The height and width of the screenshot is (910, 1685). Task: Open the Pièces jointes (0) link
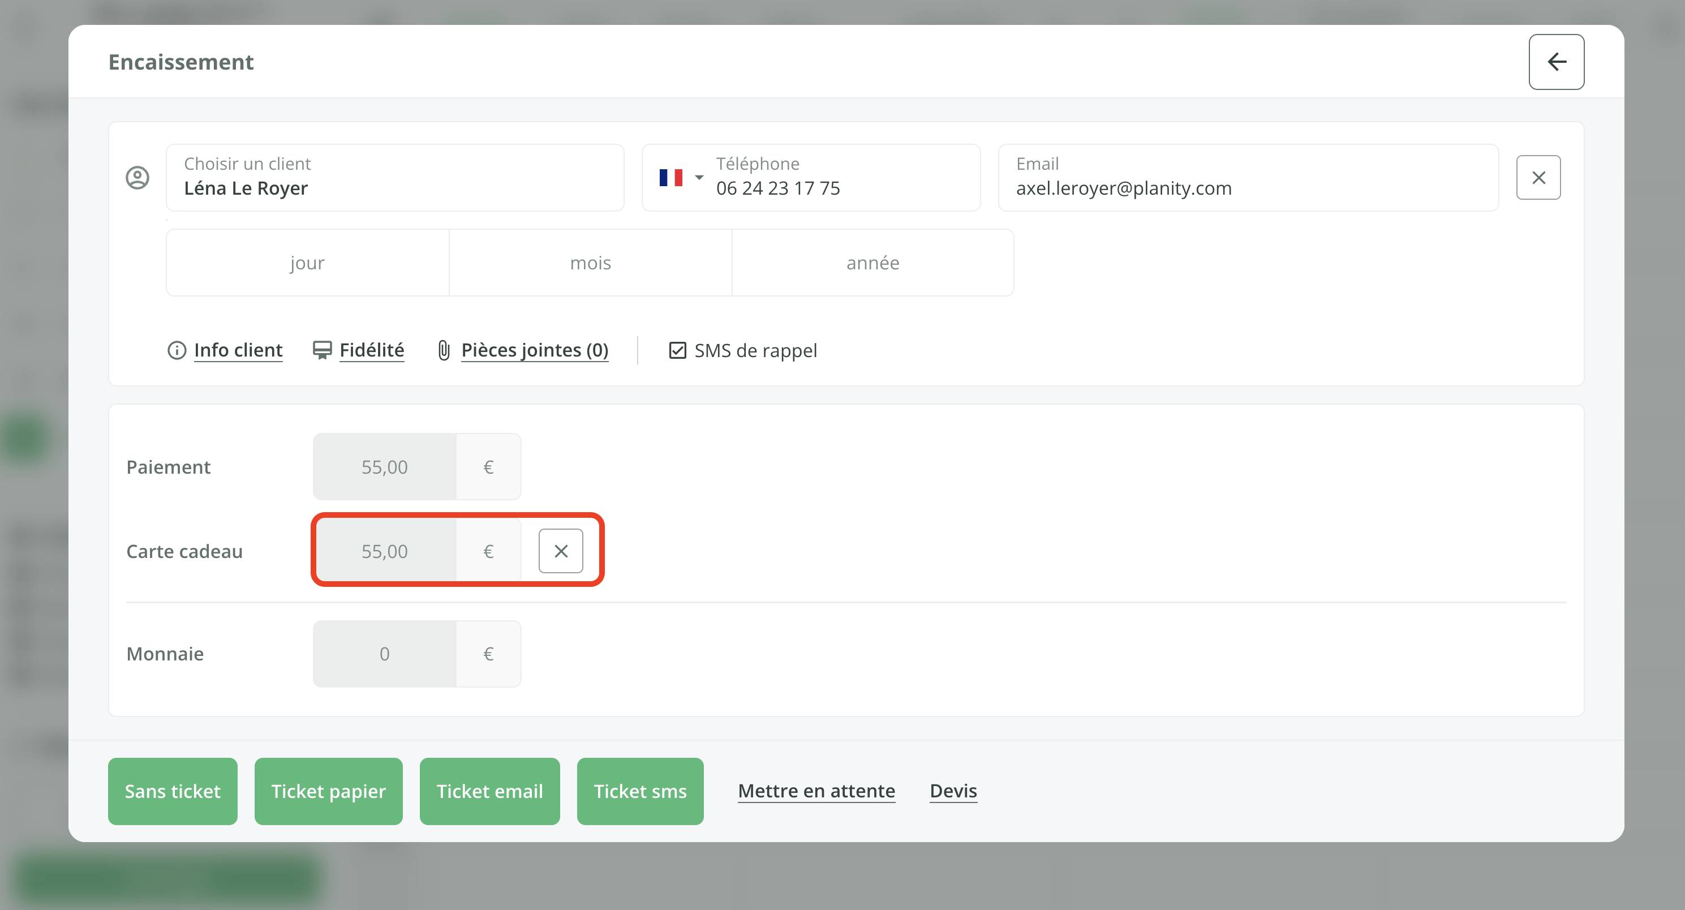point(534,350)
